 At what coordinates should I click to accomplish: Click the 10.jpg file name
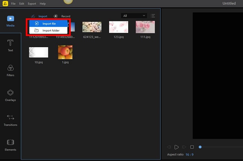coord(39,62)
